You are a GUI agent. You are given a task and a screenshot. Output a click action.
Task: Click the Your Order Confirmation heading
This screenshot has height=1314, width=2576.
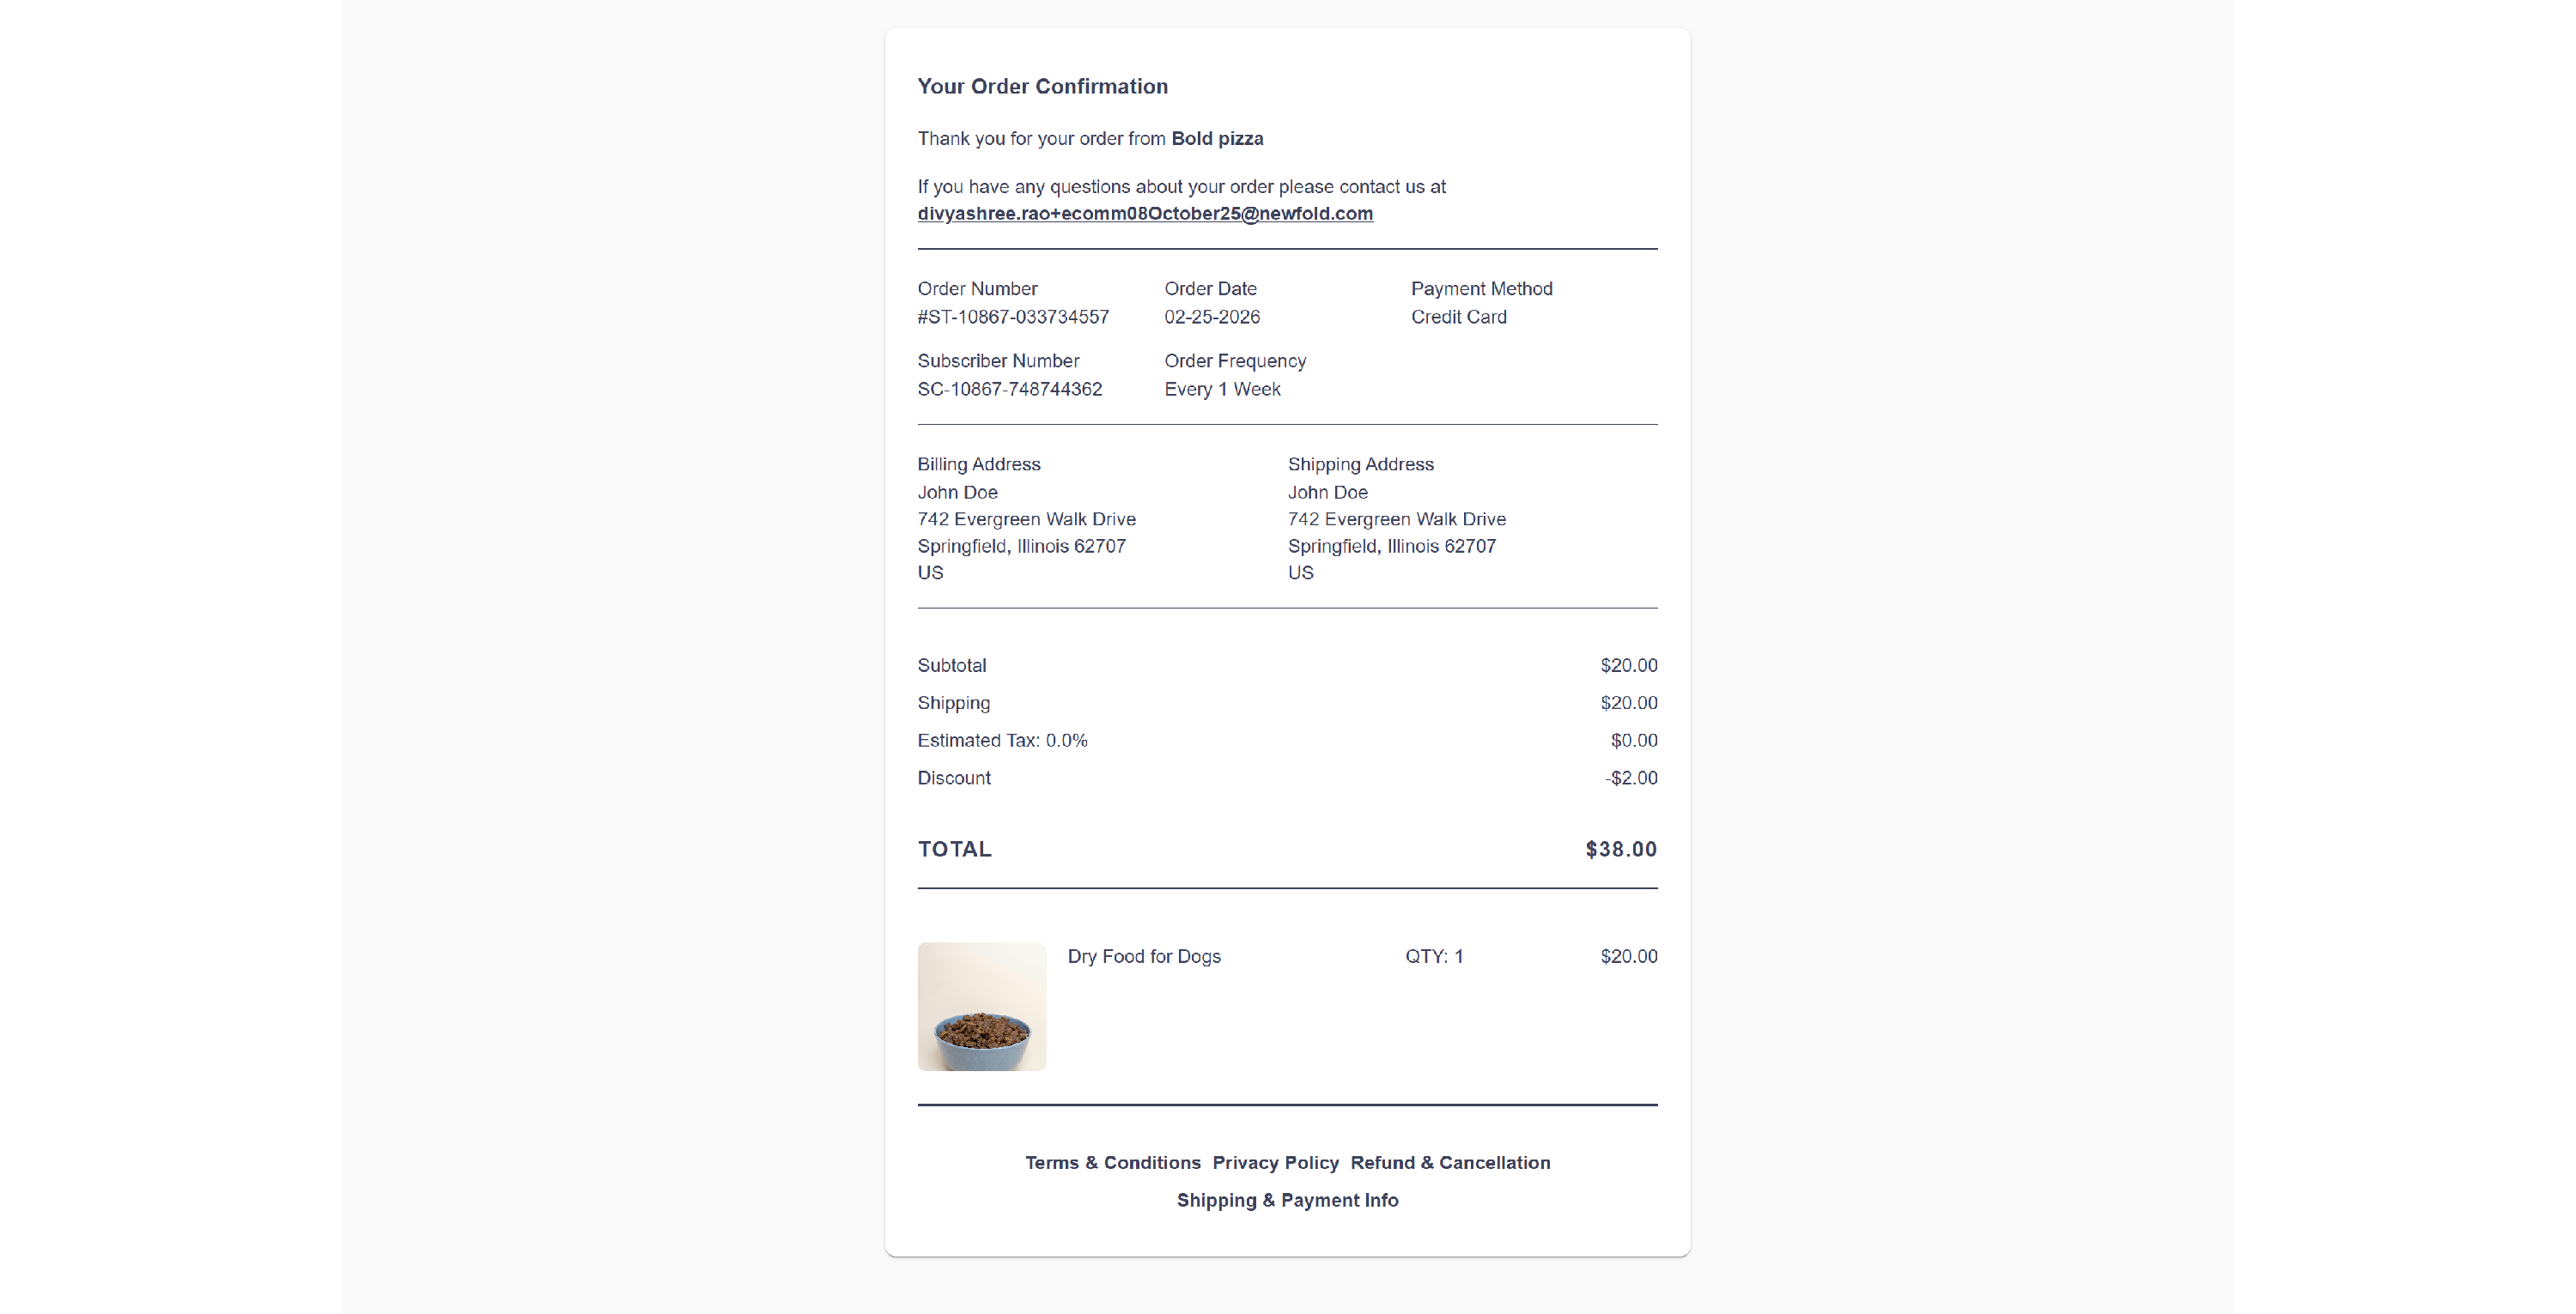(x=1042, y=86)
